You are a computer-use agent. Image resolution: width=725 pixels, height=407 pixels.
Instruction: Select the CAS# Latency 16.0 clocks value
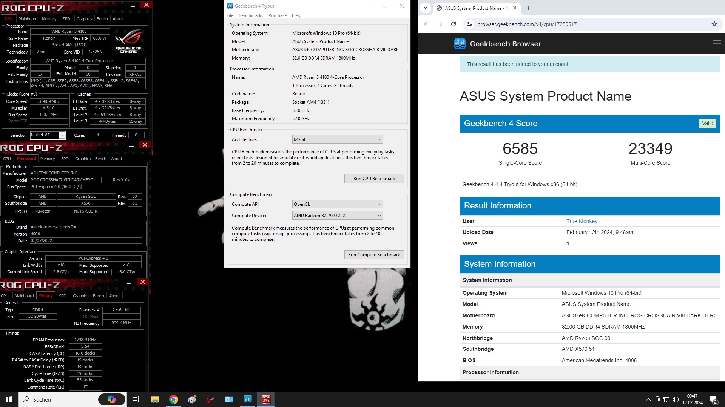pyautogui.click(x=85, y=353)
